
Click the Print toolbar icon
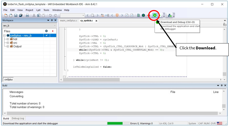click(27, 15)
